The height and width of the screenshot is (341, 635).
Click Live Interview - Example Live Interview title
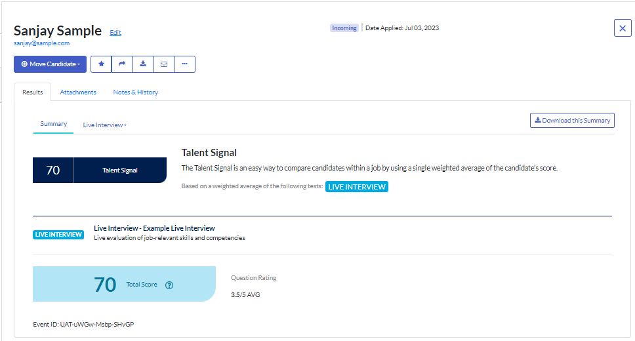154,228
